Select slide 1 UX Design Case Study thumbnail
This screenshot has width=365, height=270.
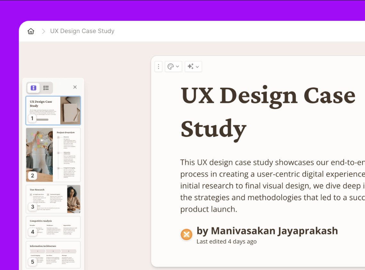click(x=53, y=110)
